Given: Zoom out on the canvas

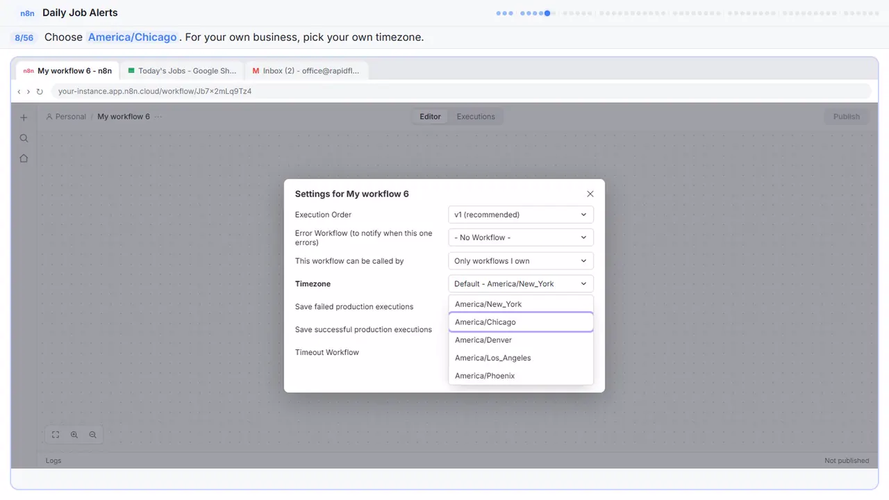Looking at the screenshot, I should pyautogui.click(x=92, y=435).
